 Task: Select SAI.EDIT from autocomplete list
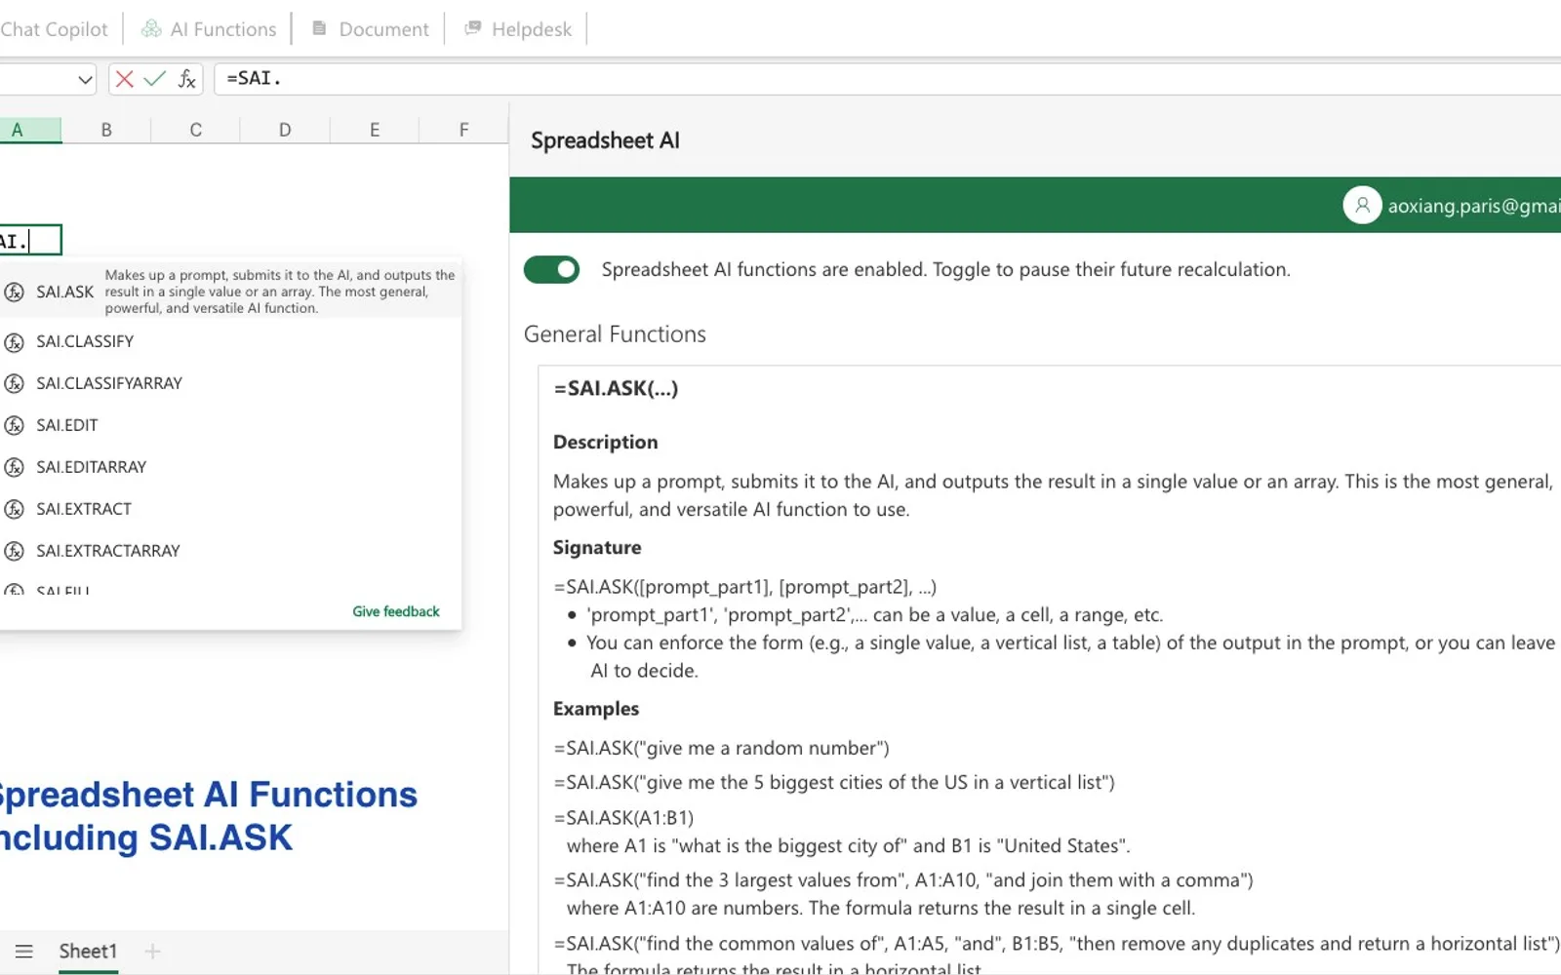point(230,426)
